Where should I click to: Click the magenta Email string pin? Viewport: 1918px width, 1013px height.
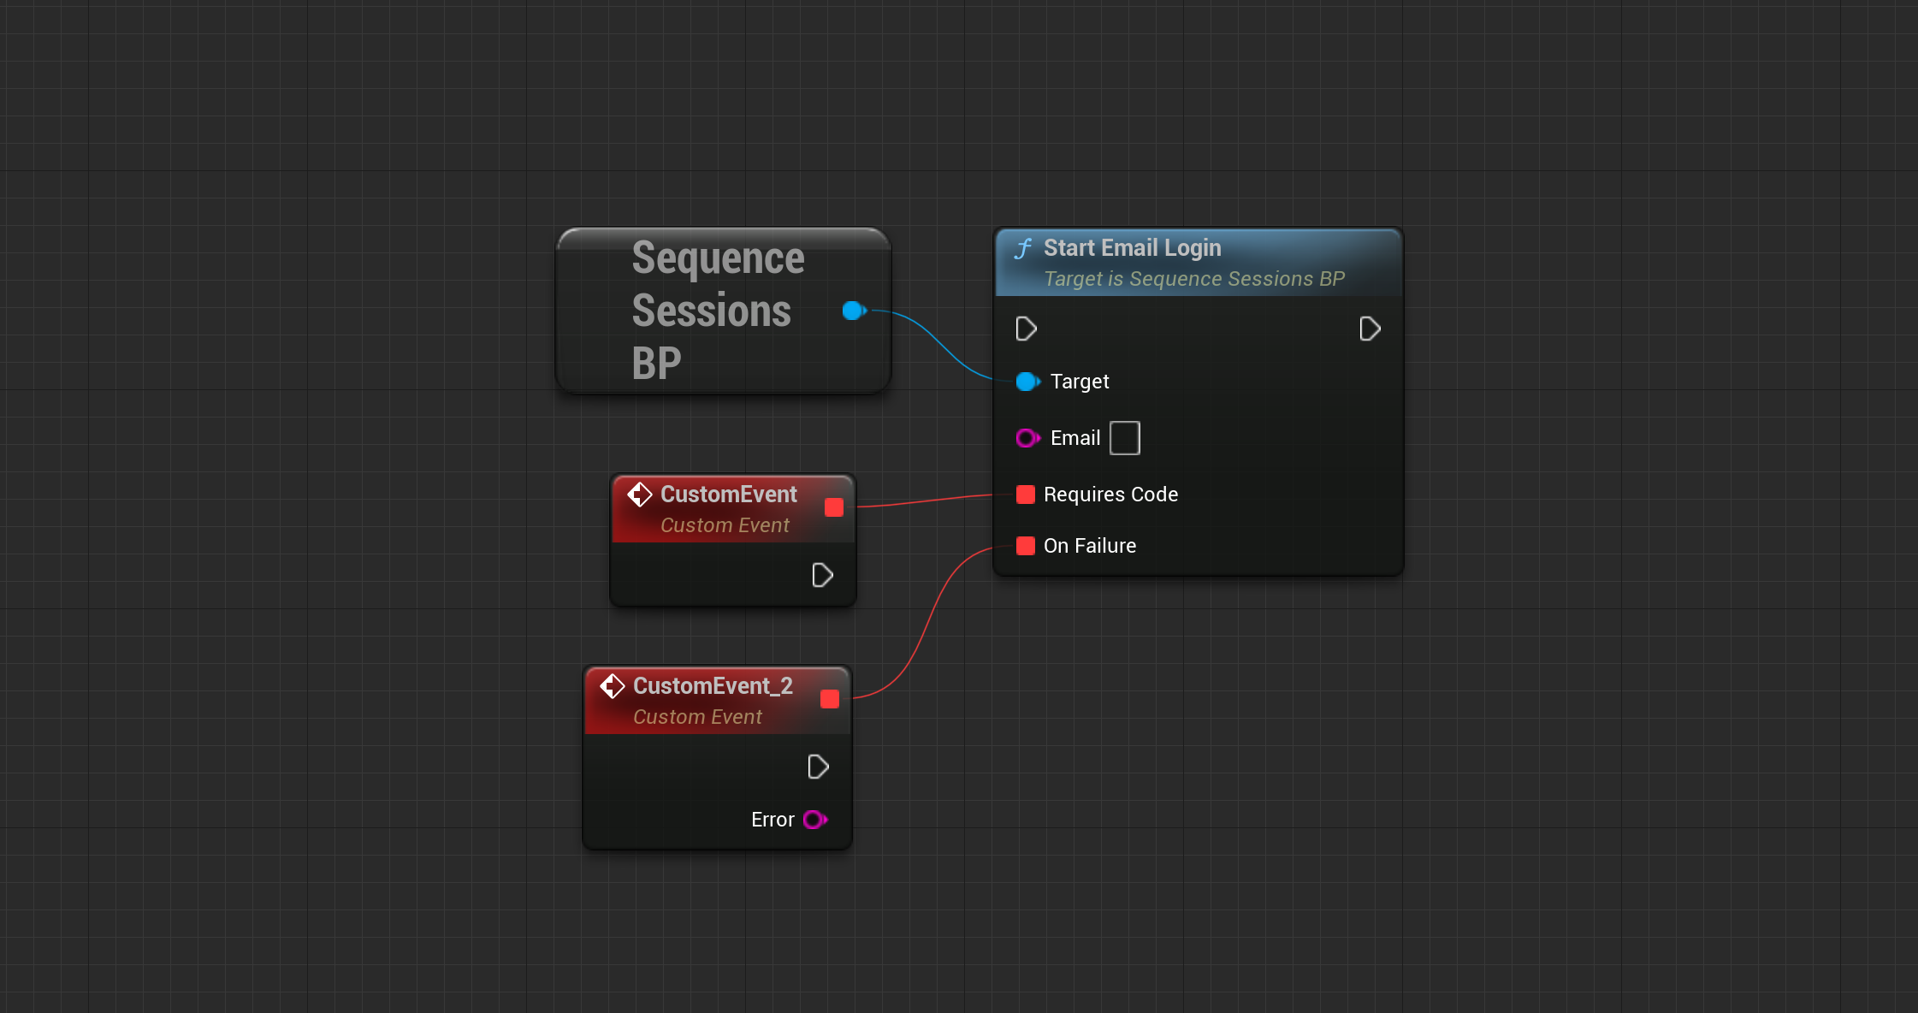[x=1027, y=438]
